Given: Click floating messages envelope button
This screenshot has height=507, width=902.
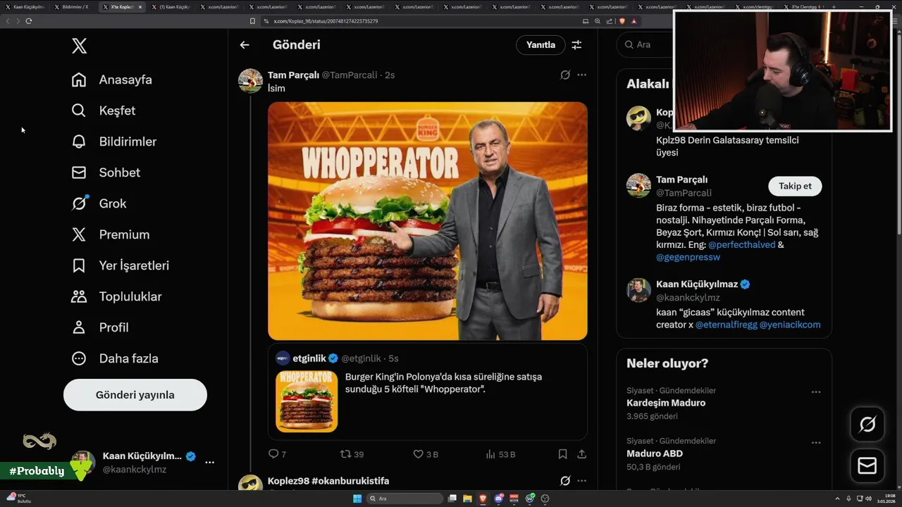Looking at the screenshot, I should [867, 466].
